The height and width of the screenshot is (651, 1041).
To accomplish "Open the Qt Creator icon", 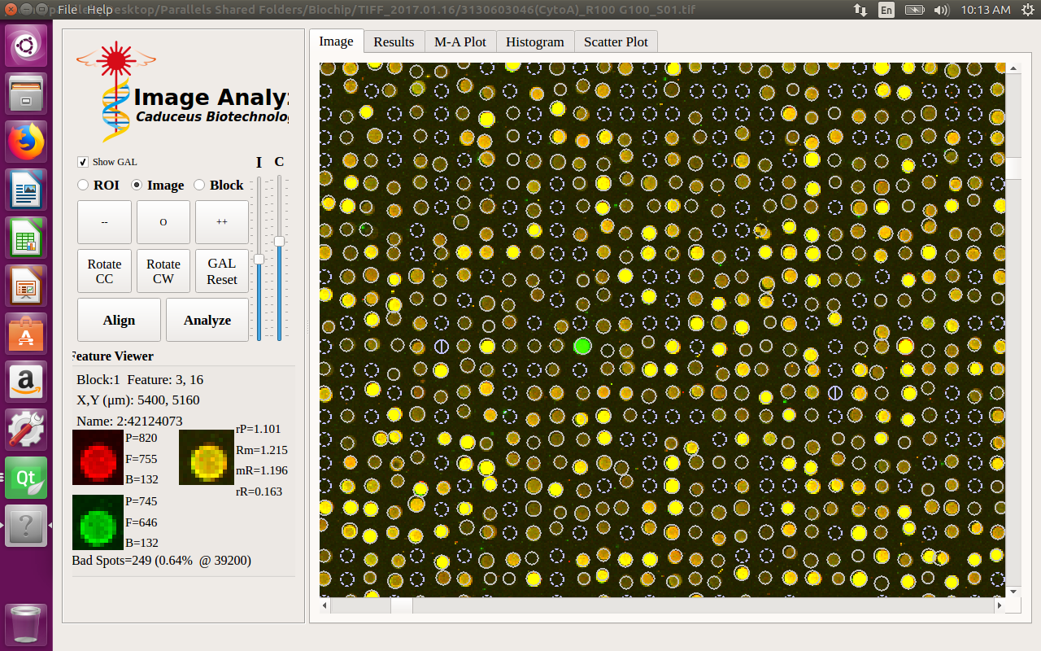I will [x=27, y=478].
